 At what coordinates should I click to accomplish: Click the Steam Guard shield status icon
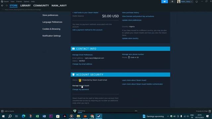pyautogui.click(x=80, y=80)
